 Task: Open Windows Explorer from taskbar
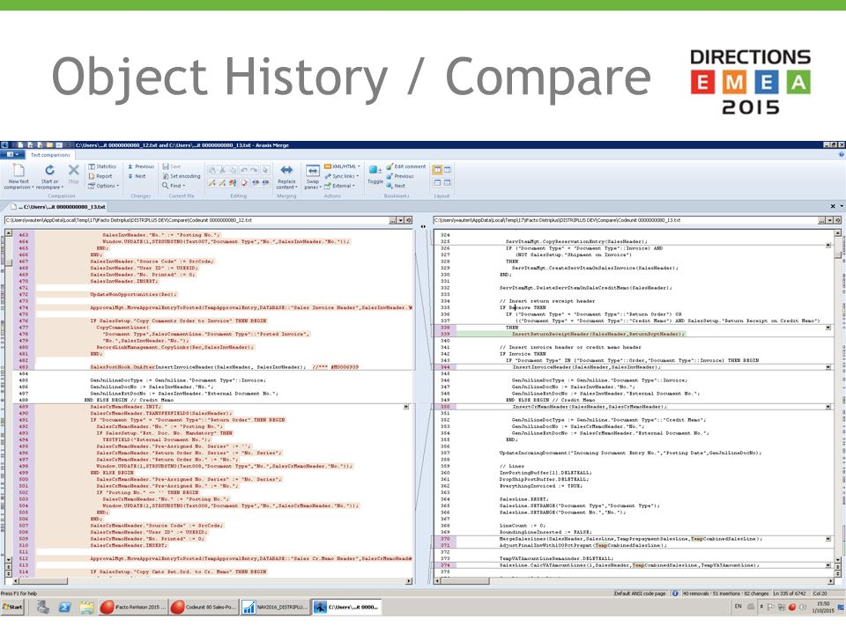pos(87,608)
